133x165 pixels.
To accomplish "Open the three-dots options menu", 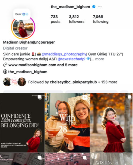I will pyautogui.click(x=100, y=7).
